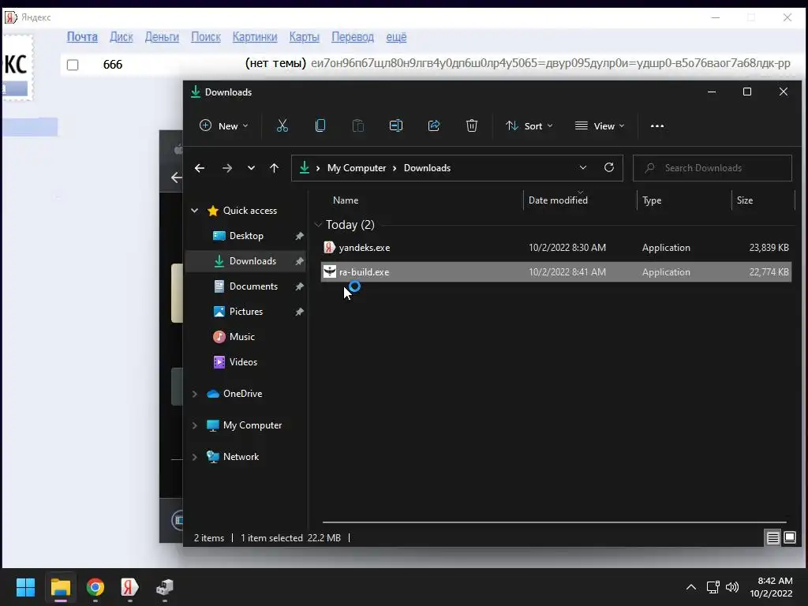Open the Картинки link in Yandex window
This screenshot has height=606, width=808.
click(255, 37)
